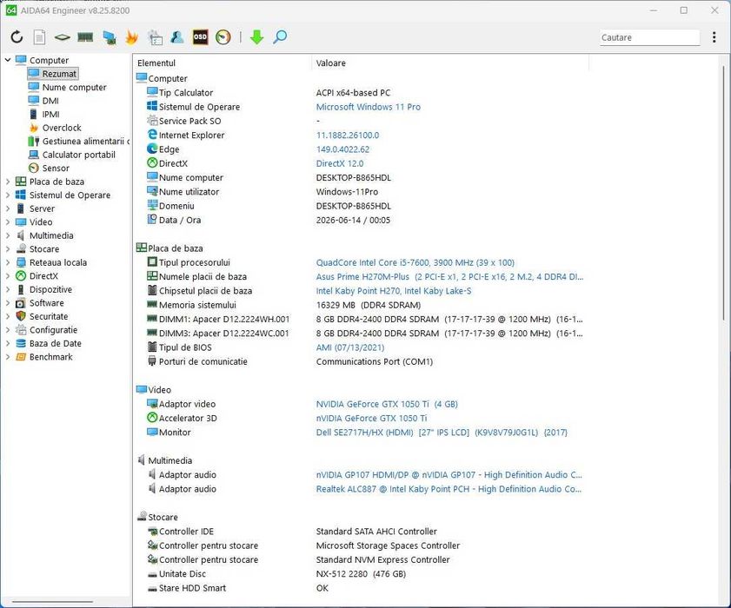Expand the Reteaua locala node

click(x=8, y=263)
